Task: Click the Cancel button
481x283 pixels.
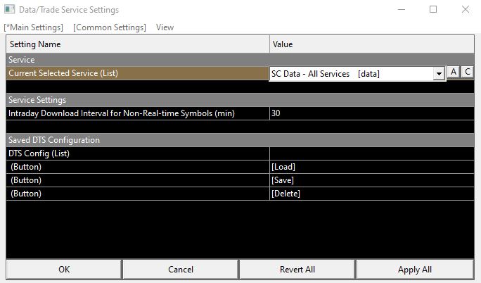Action: pyautogui.click(x=181, y=270)
